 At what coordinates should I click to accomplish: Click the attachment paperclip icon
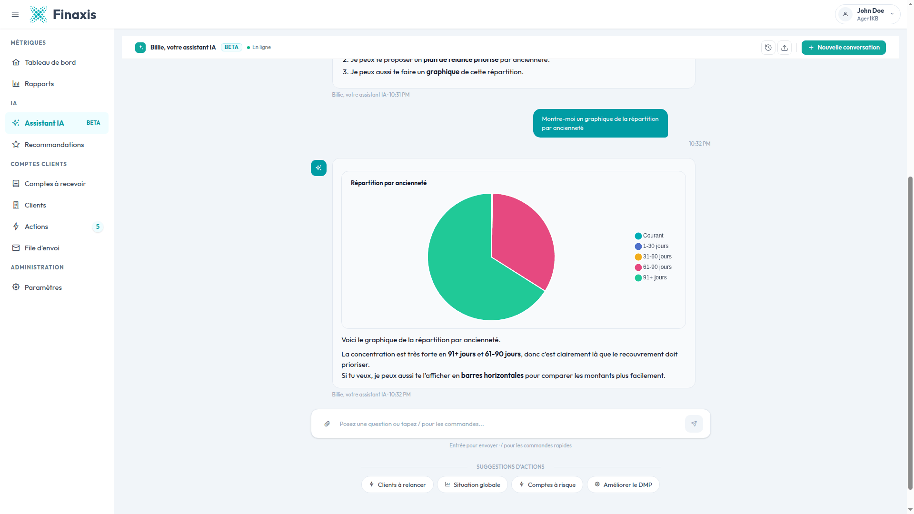click(x=327, y=424)
